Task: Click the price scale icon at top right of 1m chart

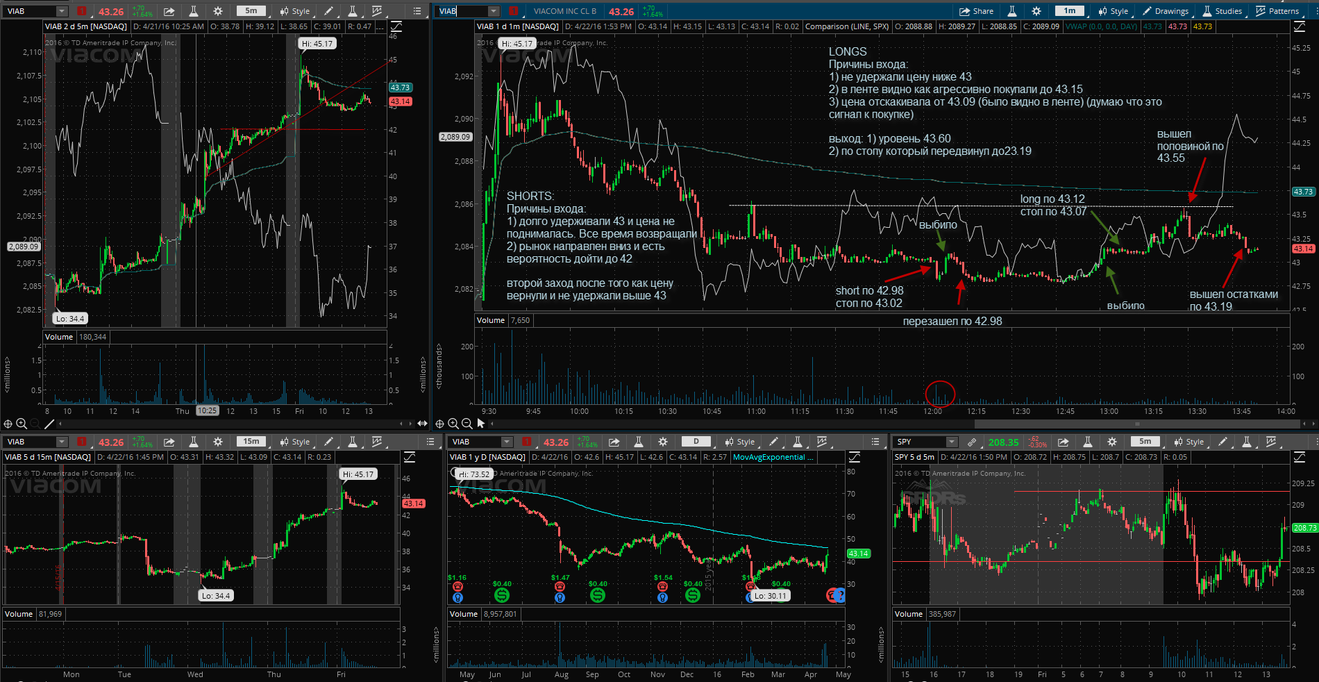Action: [1300, 26]
